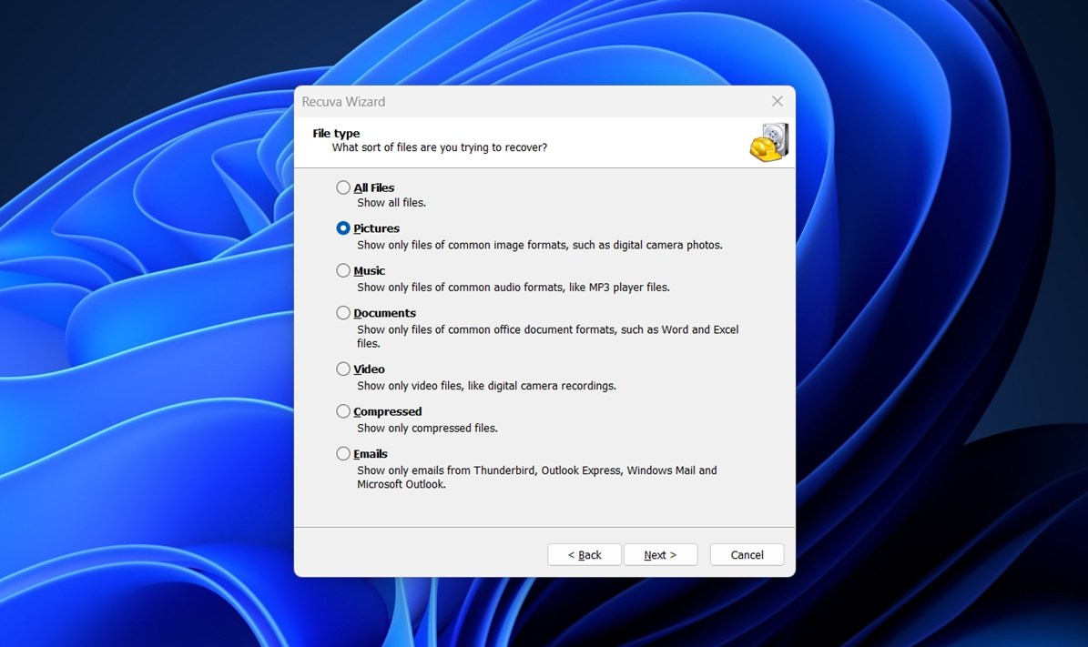1088x647 pixels.
Task: Select the Video radio button
Action: [343, 369]
